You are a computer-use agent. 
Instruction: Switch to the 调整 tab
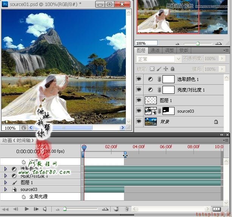(x=169, y=50)
